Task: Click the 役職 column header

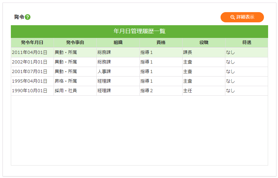Action: point(204,42)
